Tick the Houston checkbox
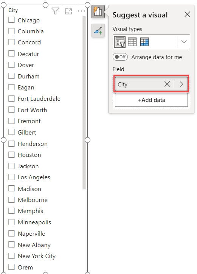The image size is (197, 274). [x=11, y=155]
